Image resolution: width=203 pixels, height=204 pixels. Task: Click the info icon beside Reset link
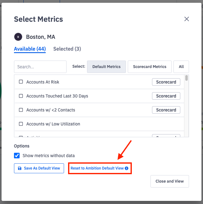[x=127, y=168]
